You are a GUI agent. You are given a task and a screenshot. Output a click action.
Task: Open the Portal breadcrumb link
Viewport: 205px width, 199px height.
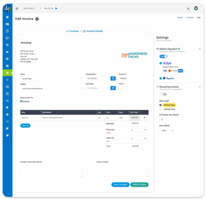[x=180, y=17]
